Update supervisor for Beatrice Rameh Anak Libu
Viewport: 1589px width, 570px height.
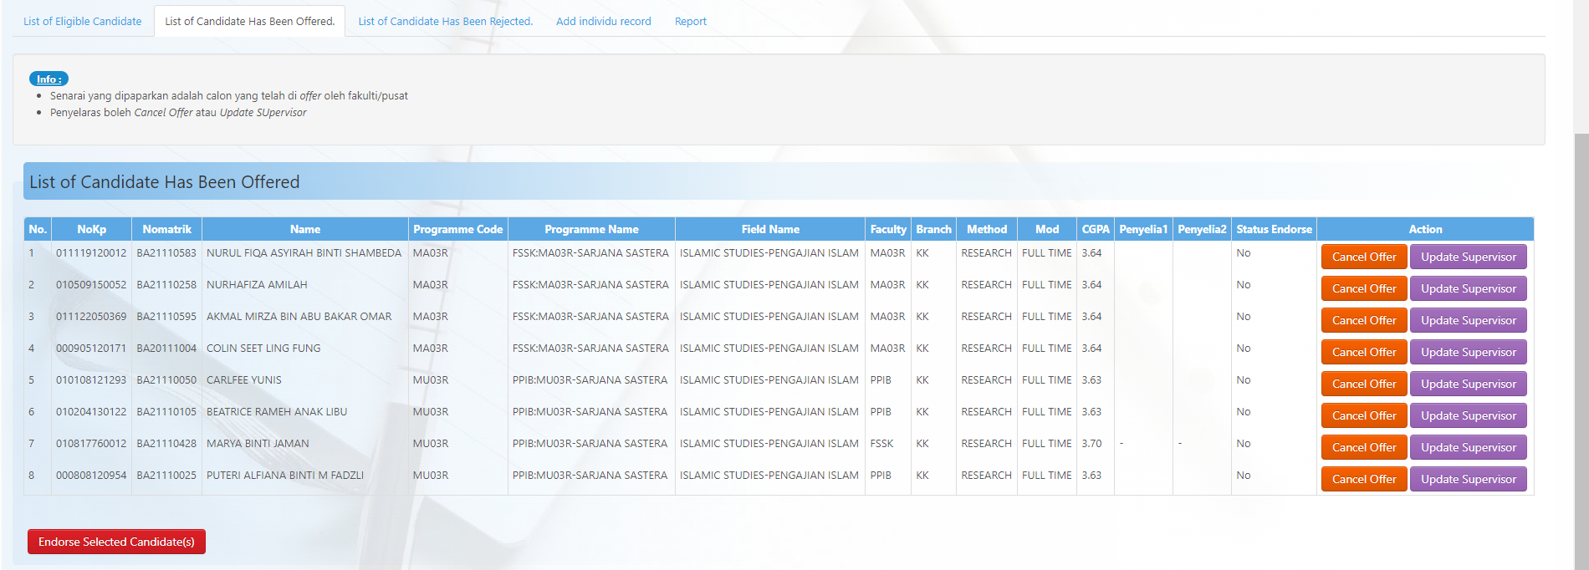tap(1468, 416)
